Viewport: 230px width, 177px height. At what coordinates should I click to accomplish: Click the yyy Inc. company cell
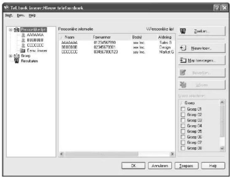pos(139,52)
